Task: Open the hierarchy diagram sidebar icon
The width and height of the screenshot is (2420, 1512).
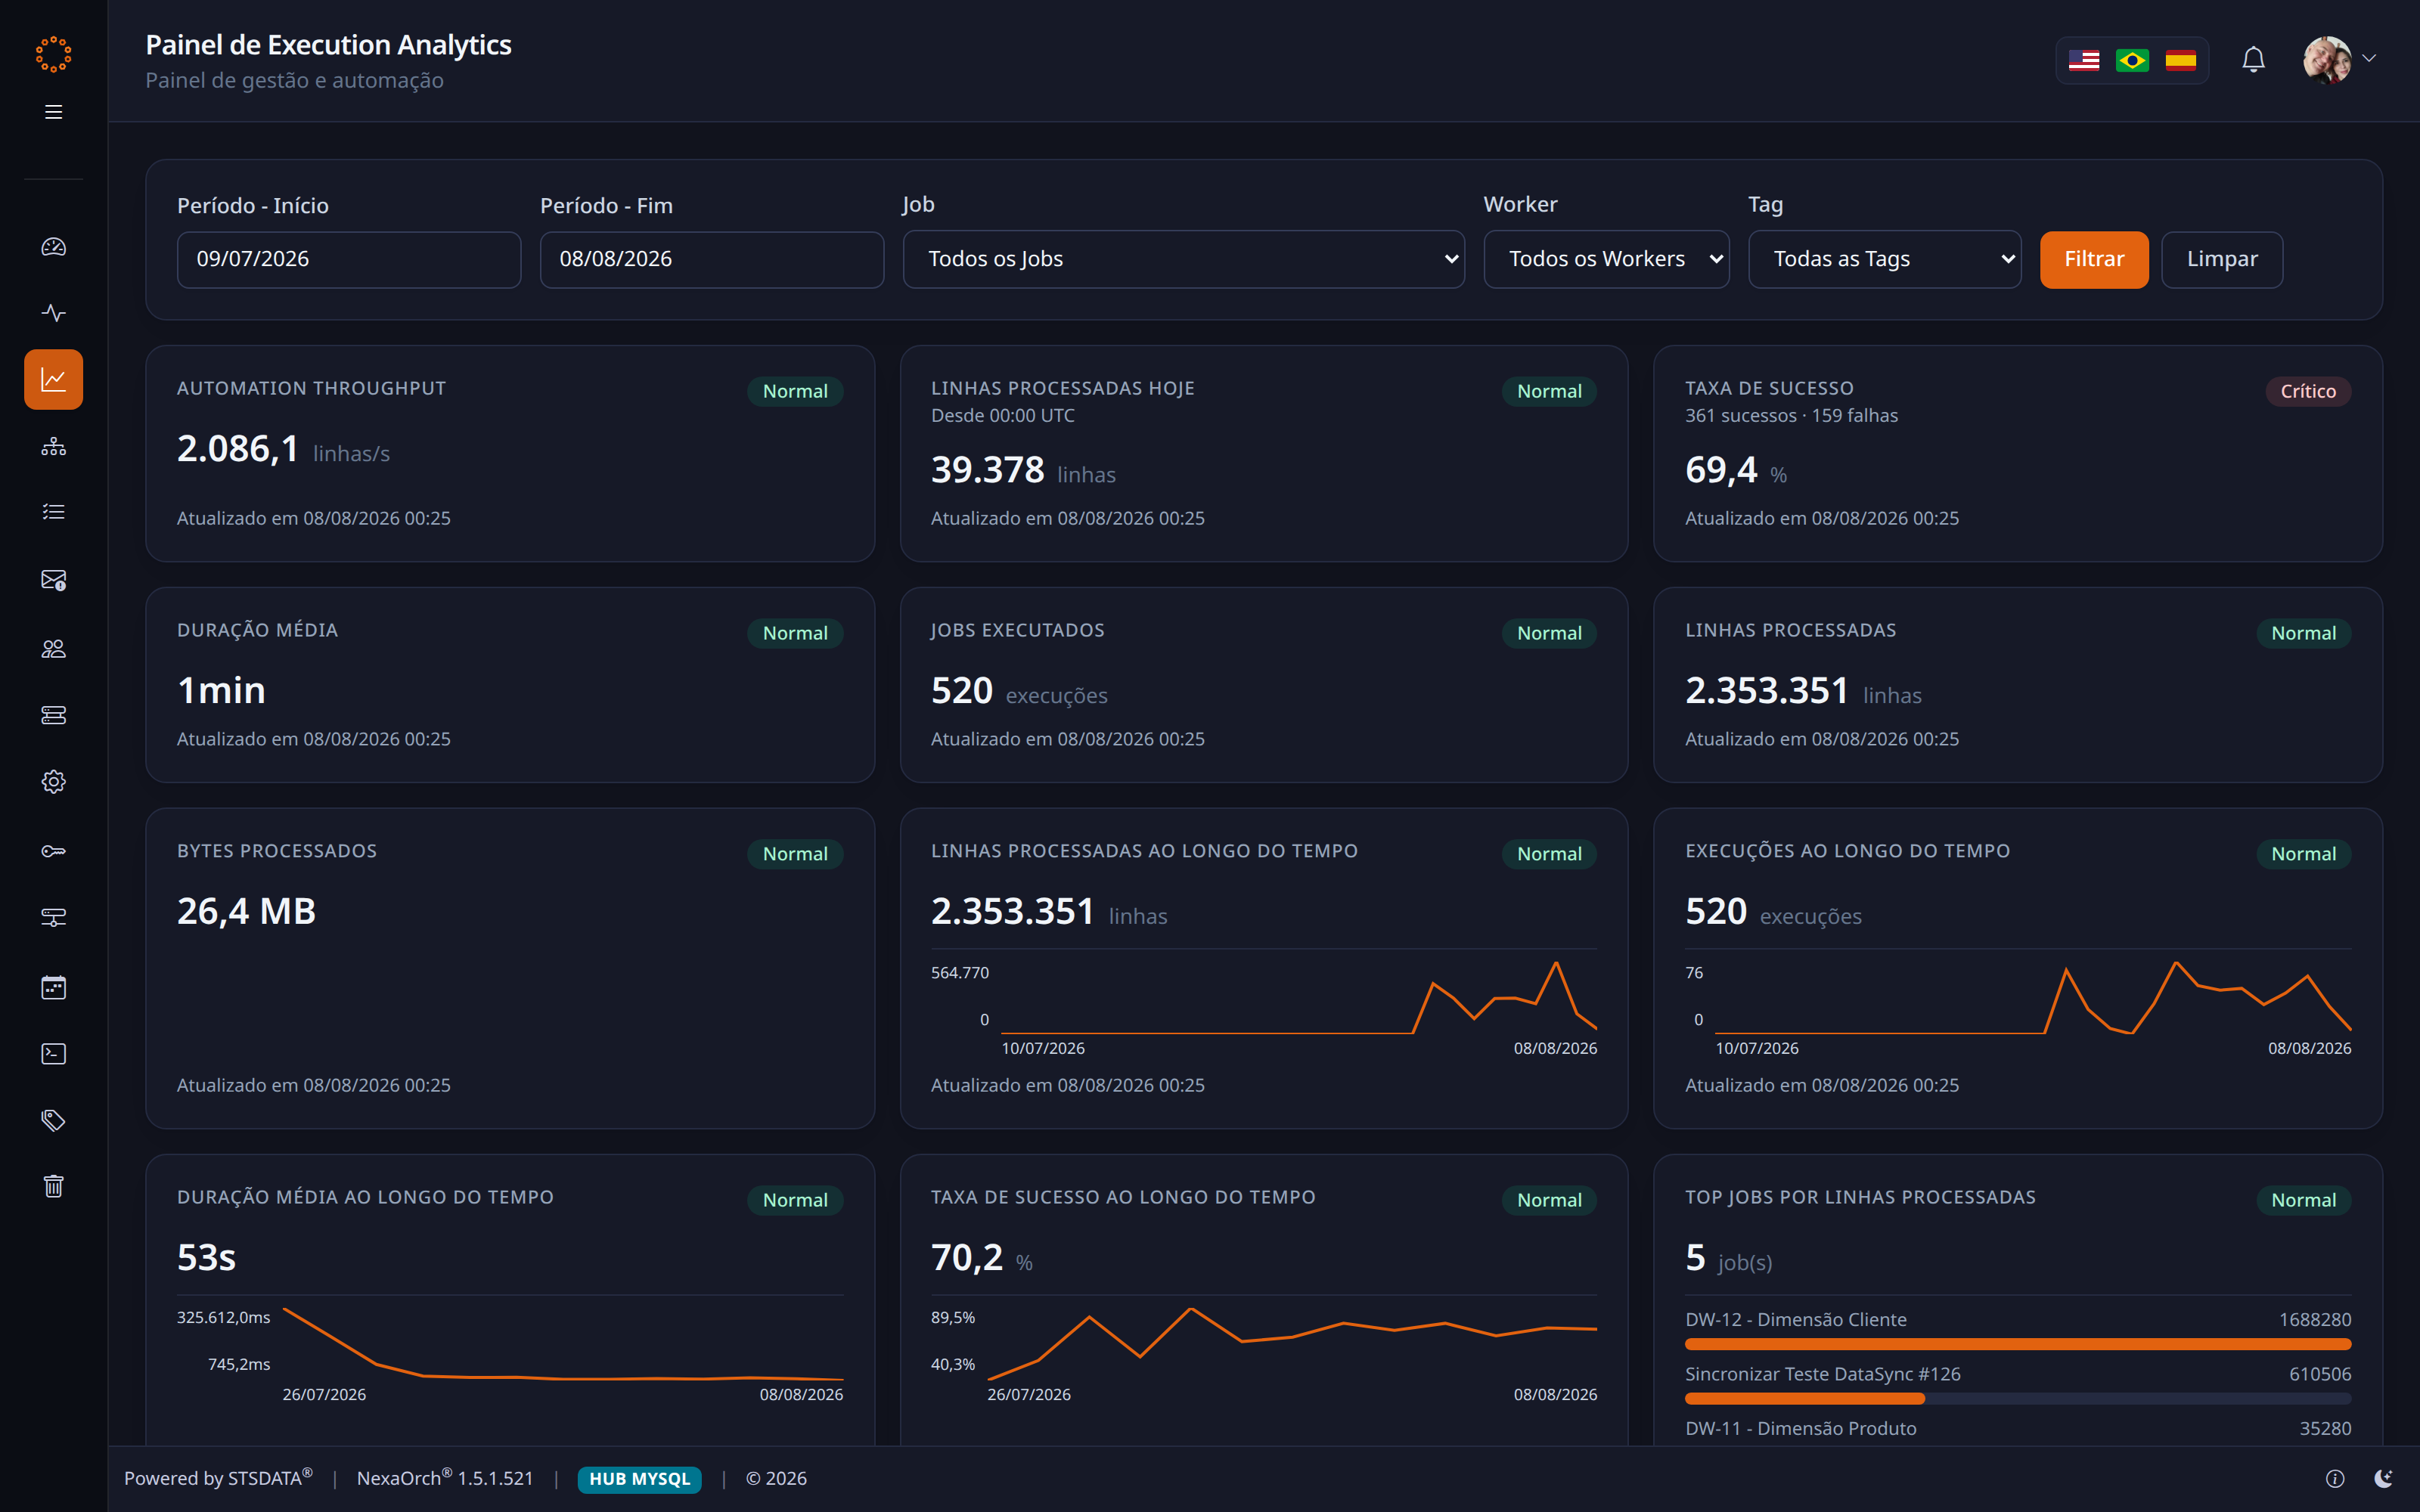Action: tap(54, 446)
